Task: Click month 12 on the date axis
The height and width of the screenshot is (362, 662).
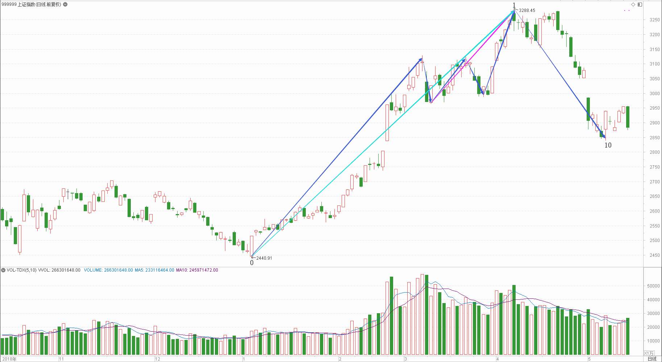Action: tap(158, 359)
